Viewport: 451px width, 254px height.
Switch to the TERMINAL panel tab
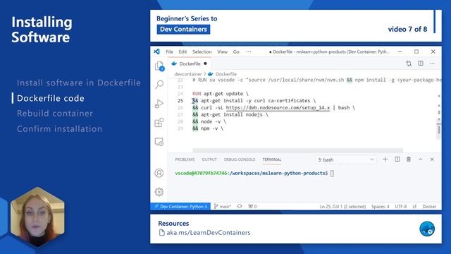(272, 159)
